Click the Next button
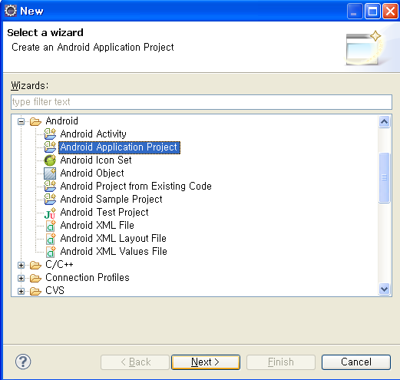Viewport: 400px width, 380px height. click(x=206, y=362)
